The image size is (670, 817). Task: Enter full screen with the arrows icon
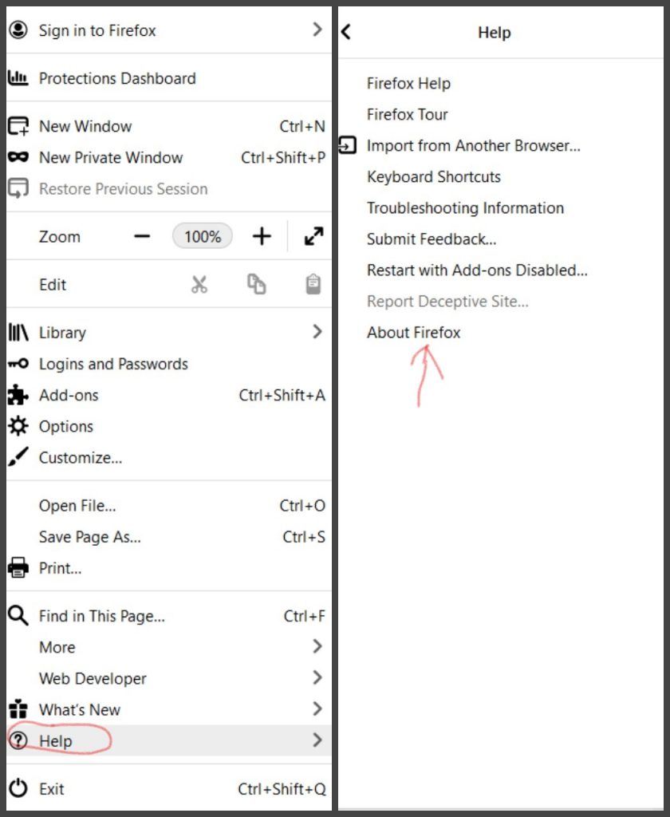(313, 237)
